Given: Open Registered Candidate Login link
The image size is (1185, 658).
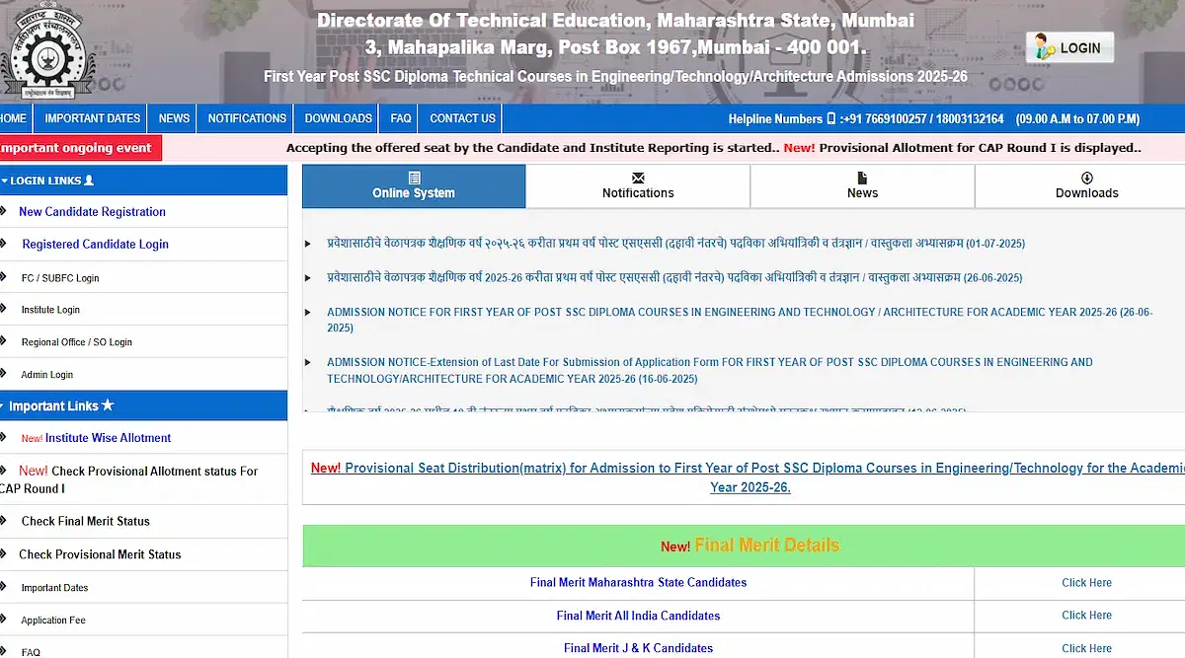Looking at the screenshot, I should [96, 245].
